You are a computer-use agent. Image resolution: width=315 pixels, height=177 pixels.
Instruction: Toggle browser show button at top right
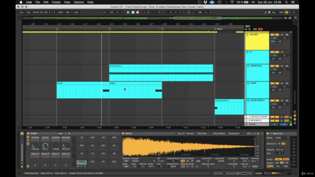pos(295,18)
